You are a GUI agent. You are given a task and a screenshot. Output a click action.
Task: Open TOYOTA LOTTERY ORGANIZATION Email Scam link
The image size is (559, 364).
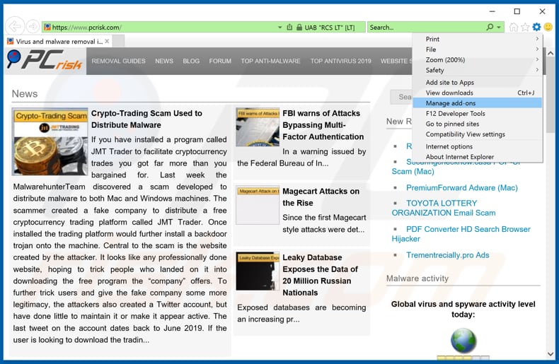click(x=444, y=208)
